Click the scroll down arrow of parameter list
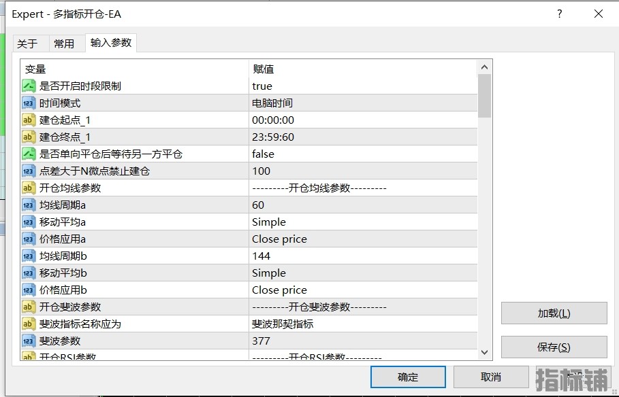The height and width of the screenshot is (397, 619). point(485,352)
